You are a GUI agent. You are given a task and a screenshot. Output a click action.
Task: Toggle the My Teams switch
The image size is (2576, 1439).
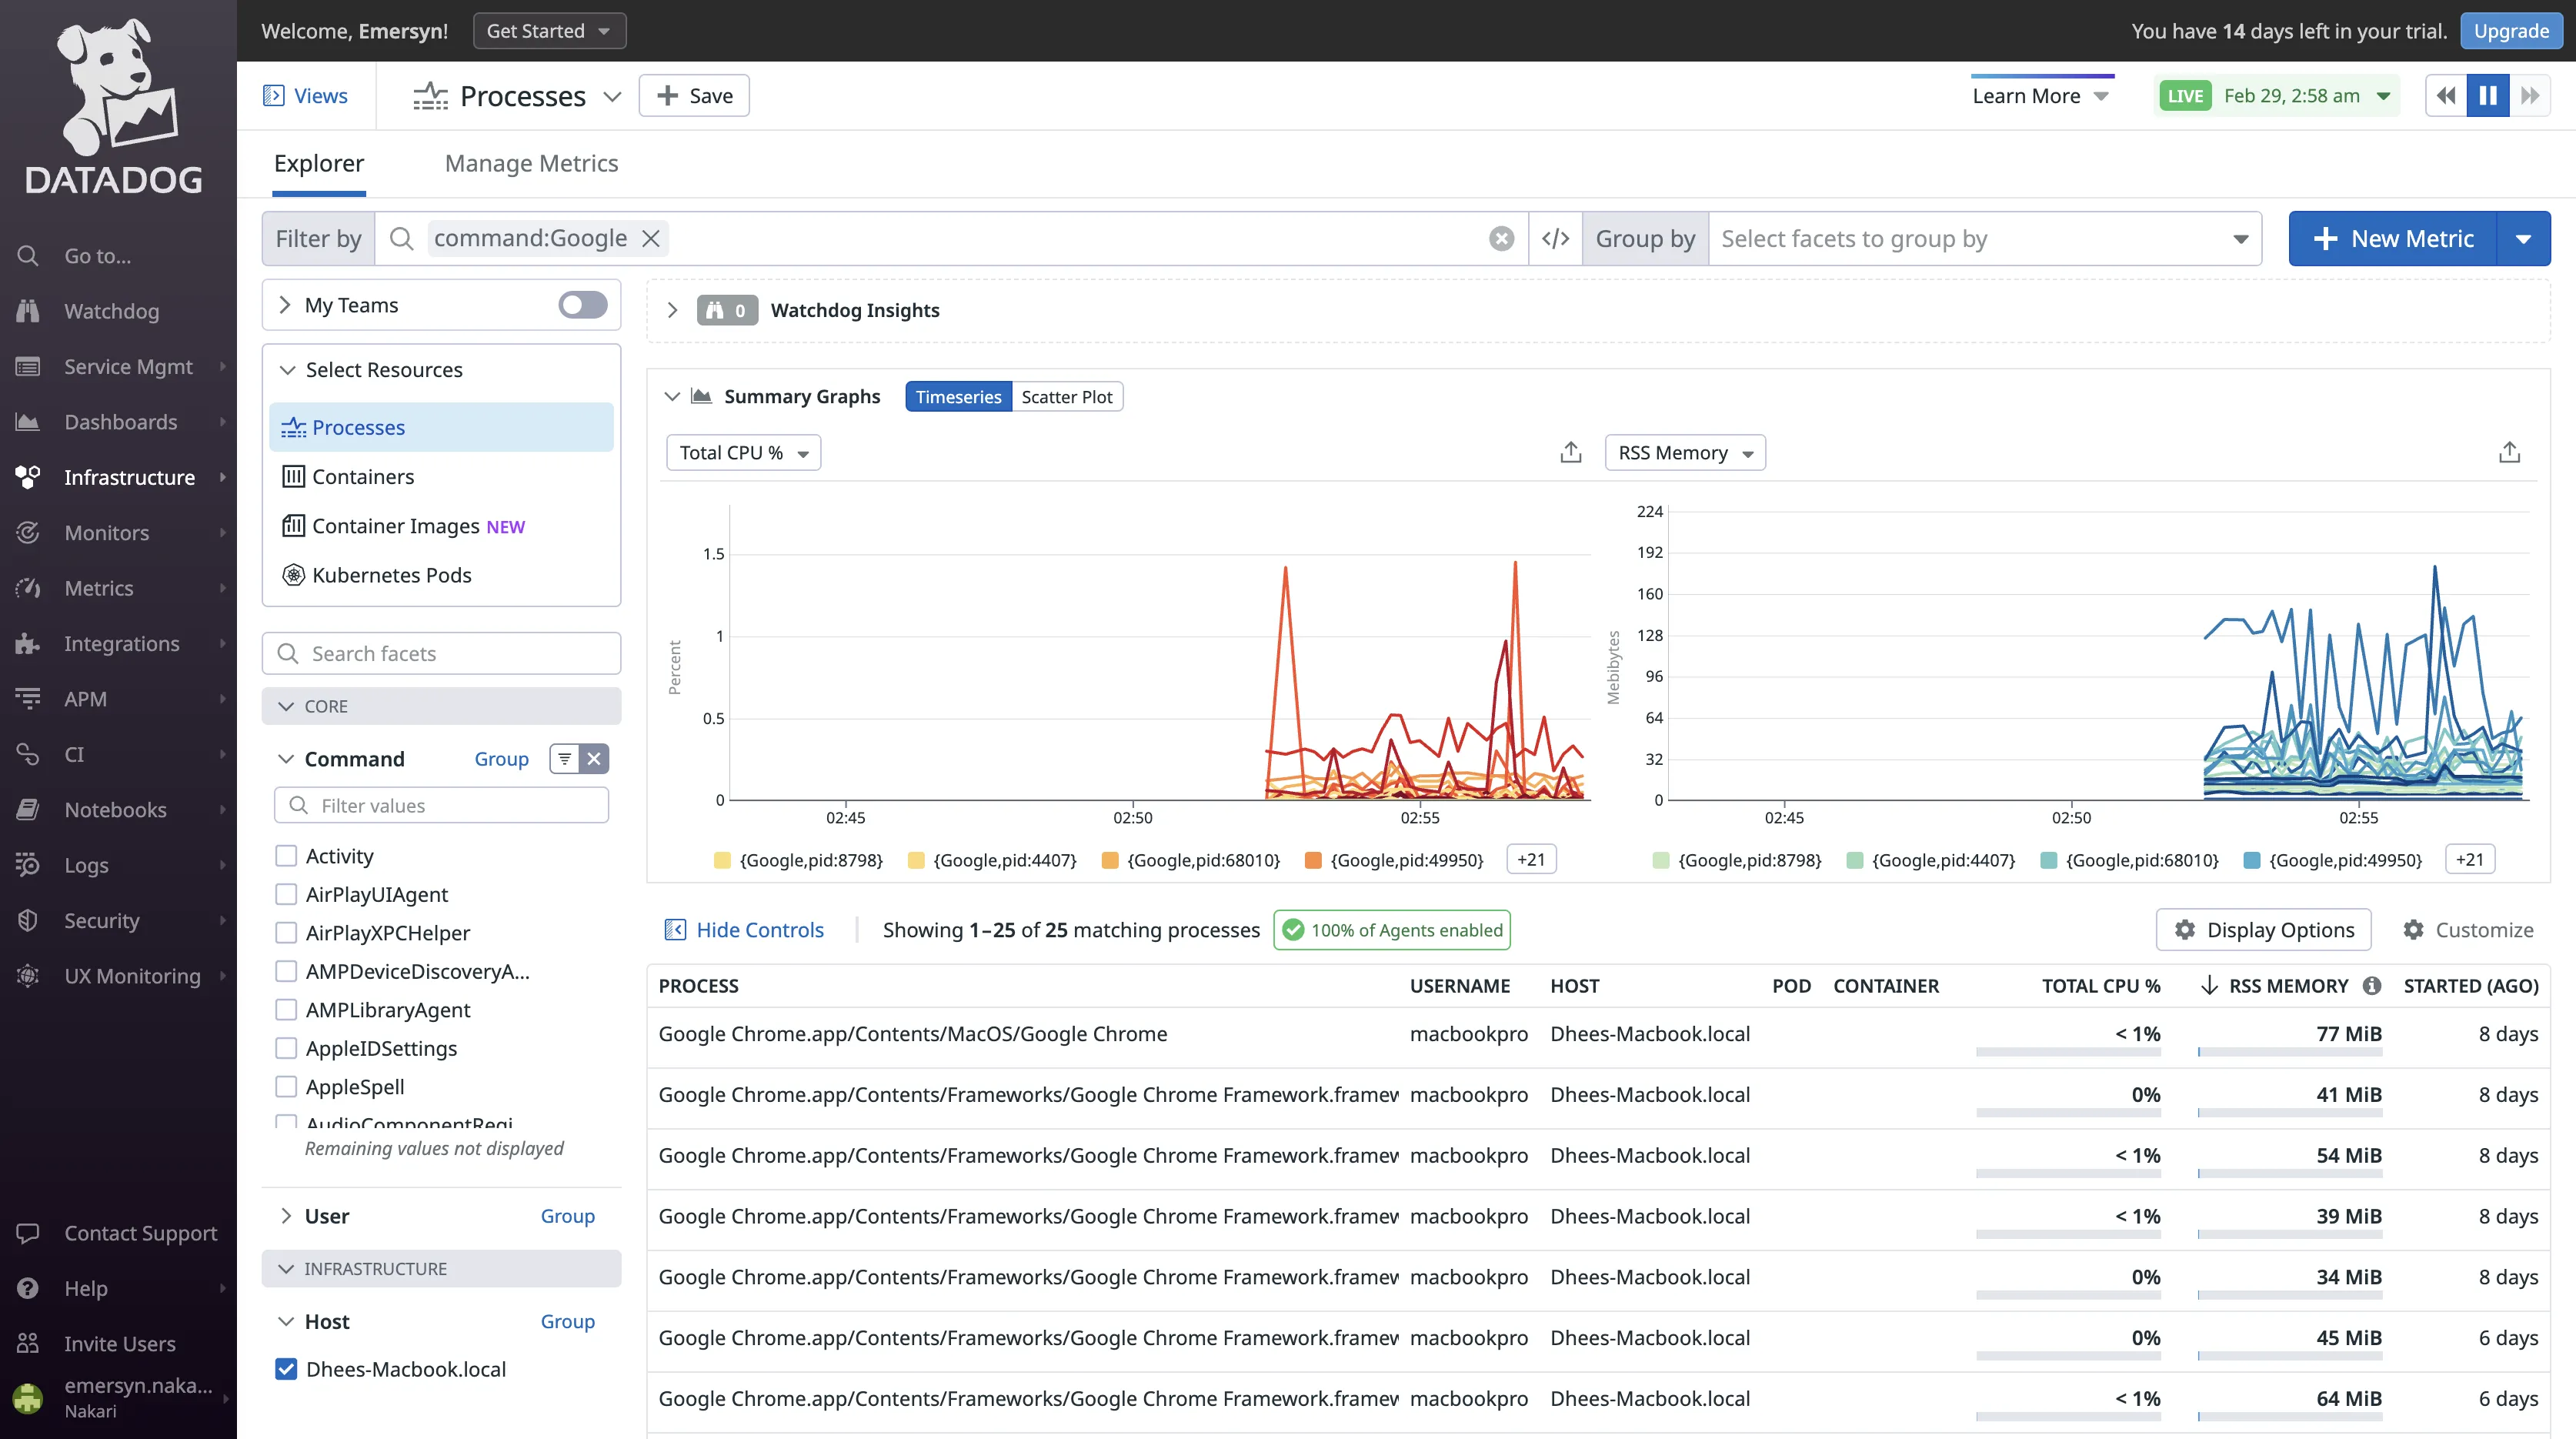point(583,305)
